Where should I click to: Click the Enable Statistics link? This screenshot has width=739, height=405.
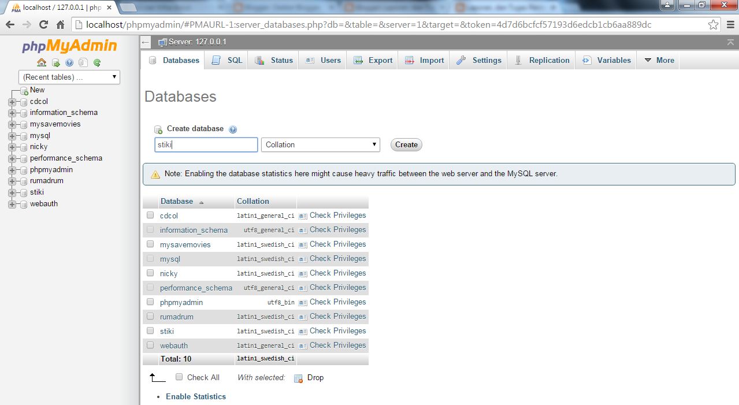pos(196,396)
